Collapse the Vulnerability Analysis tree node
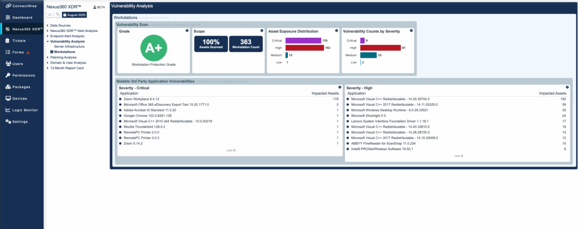 (48, 42)
